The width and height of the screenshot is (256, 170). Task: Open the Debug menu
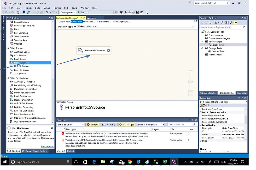(47, 8)
